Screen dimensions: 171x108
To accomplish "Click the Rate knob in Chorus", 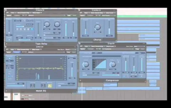I will point(97,27).
